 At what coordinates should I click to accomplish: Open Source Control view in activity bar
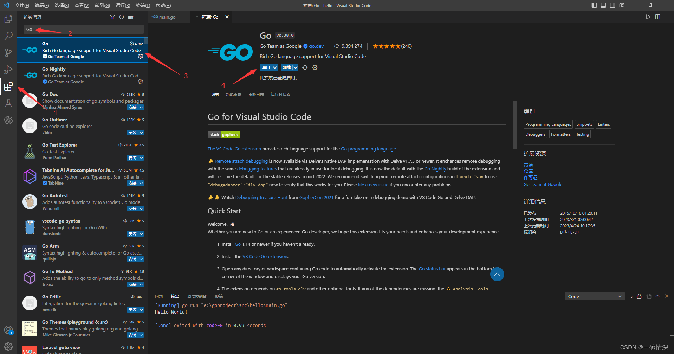click(x=8, y=53)
